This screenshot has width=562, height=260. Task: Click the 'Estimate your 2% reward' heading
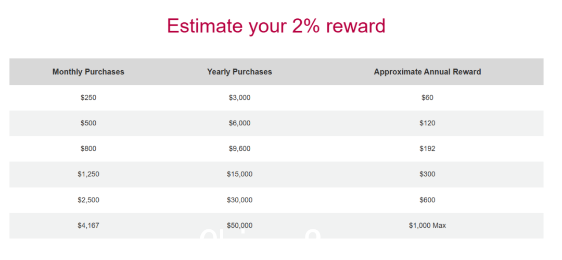pos(276,26)
